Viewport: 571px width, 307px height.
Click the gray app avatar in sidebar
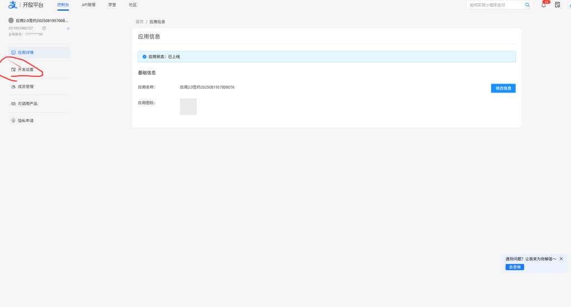click(11, 21)
